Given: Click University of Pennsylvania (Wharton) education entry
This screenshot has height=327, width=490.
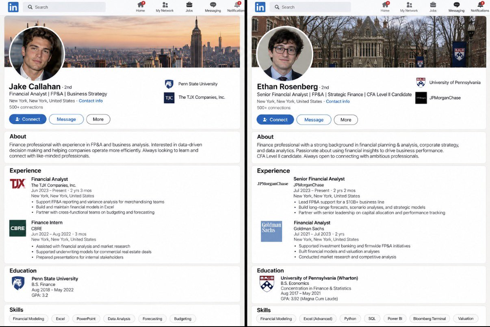Looking at the screenshot, I should (x=319, y=278).
